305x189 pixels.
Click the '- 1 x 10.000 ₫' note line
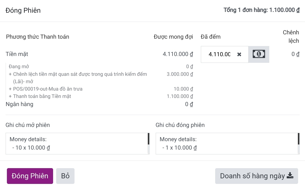coord(179,148)
